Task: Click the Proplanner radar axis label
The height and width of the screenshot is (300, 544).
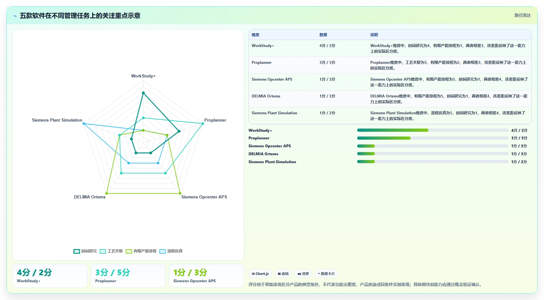Action: pos(215,120)
